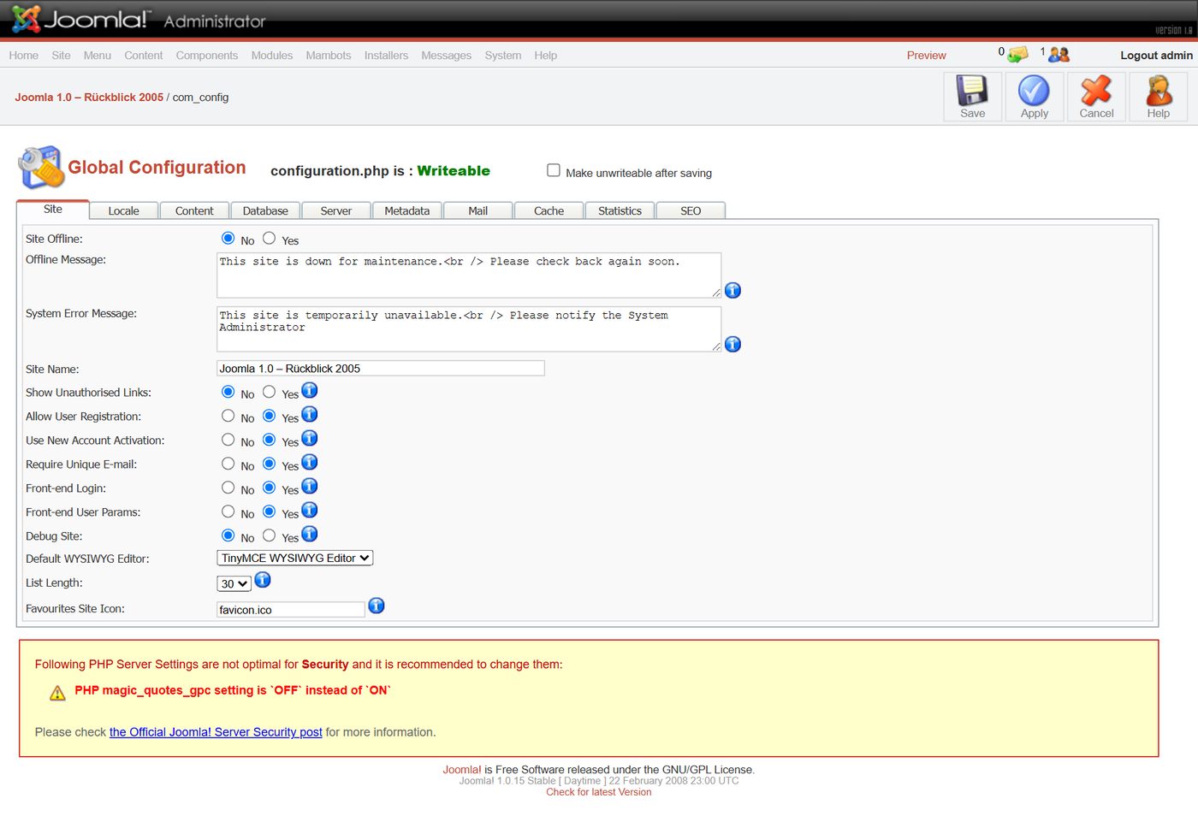The height and width of the screenshot is (822, 1198).
Task: Click info icon for Show Unauthorised Links
Action: pos(310,390)
